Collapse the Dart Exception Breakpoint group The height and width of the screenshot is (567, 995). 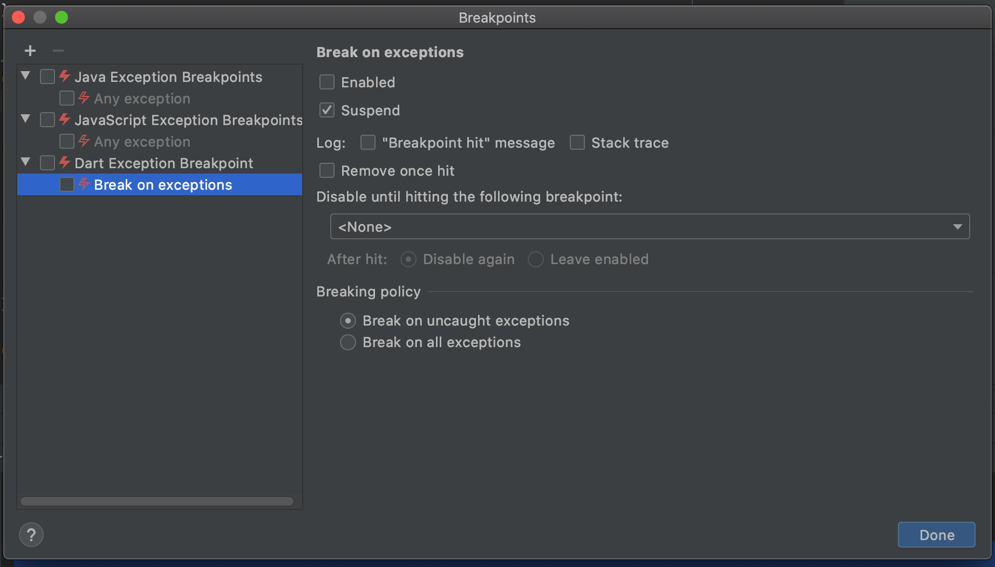pyautogui.click(x=25, y=162)
